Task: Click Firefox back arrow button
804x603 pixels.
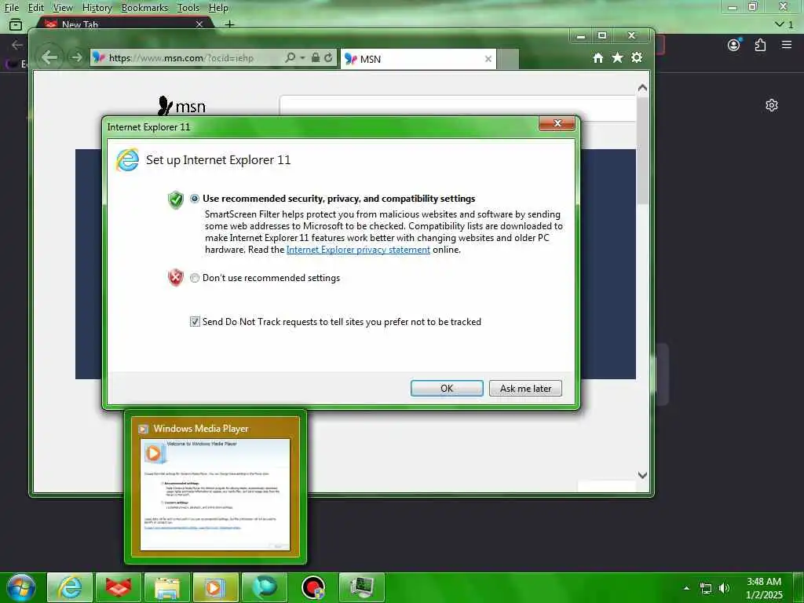Action: [x=17, y=45]
